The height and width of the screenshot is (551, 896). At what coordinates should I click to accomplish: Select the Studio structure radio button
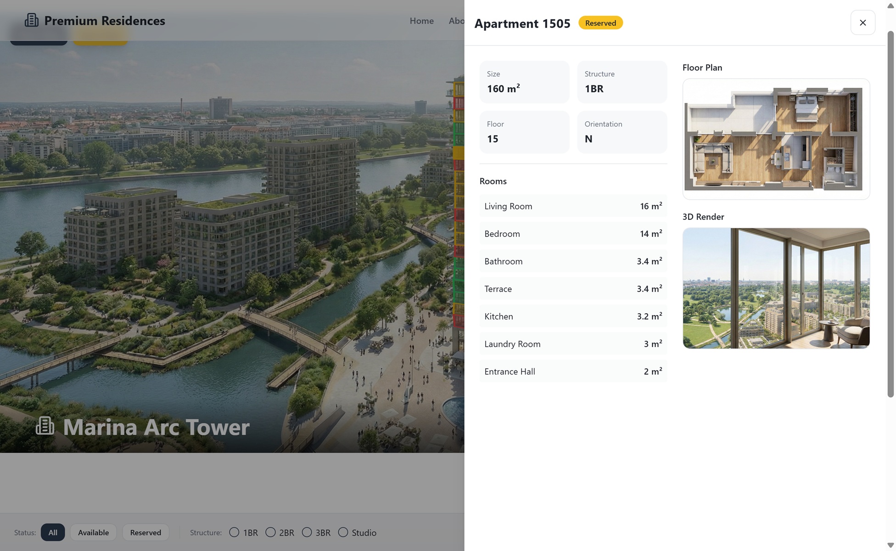pos(343,532)
